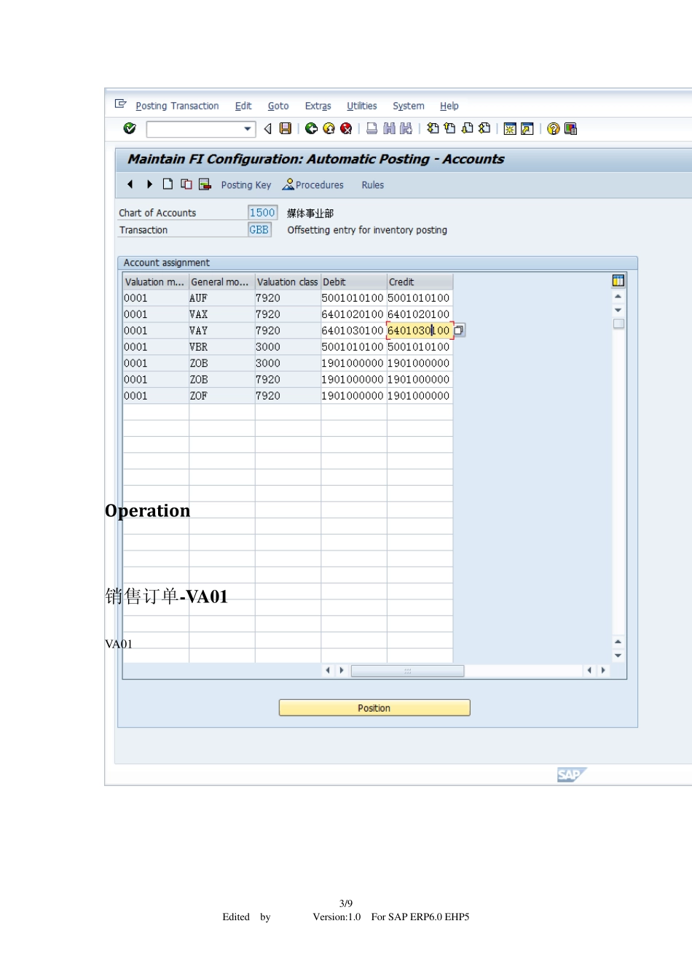Click the Posting Key button
This screenshot has width=692, height=980.
246,185
